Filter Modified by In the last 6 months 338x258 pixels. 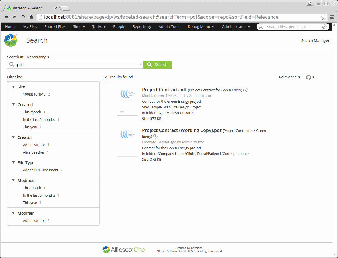tap(39, 195)
